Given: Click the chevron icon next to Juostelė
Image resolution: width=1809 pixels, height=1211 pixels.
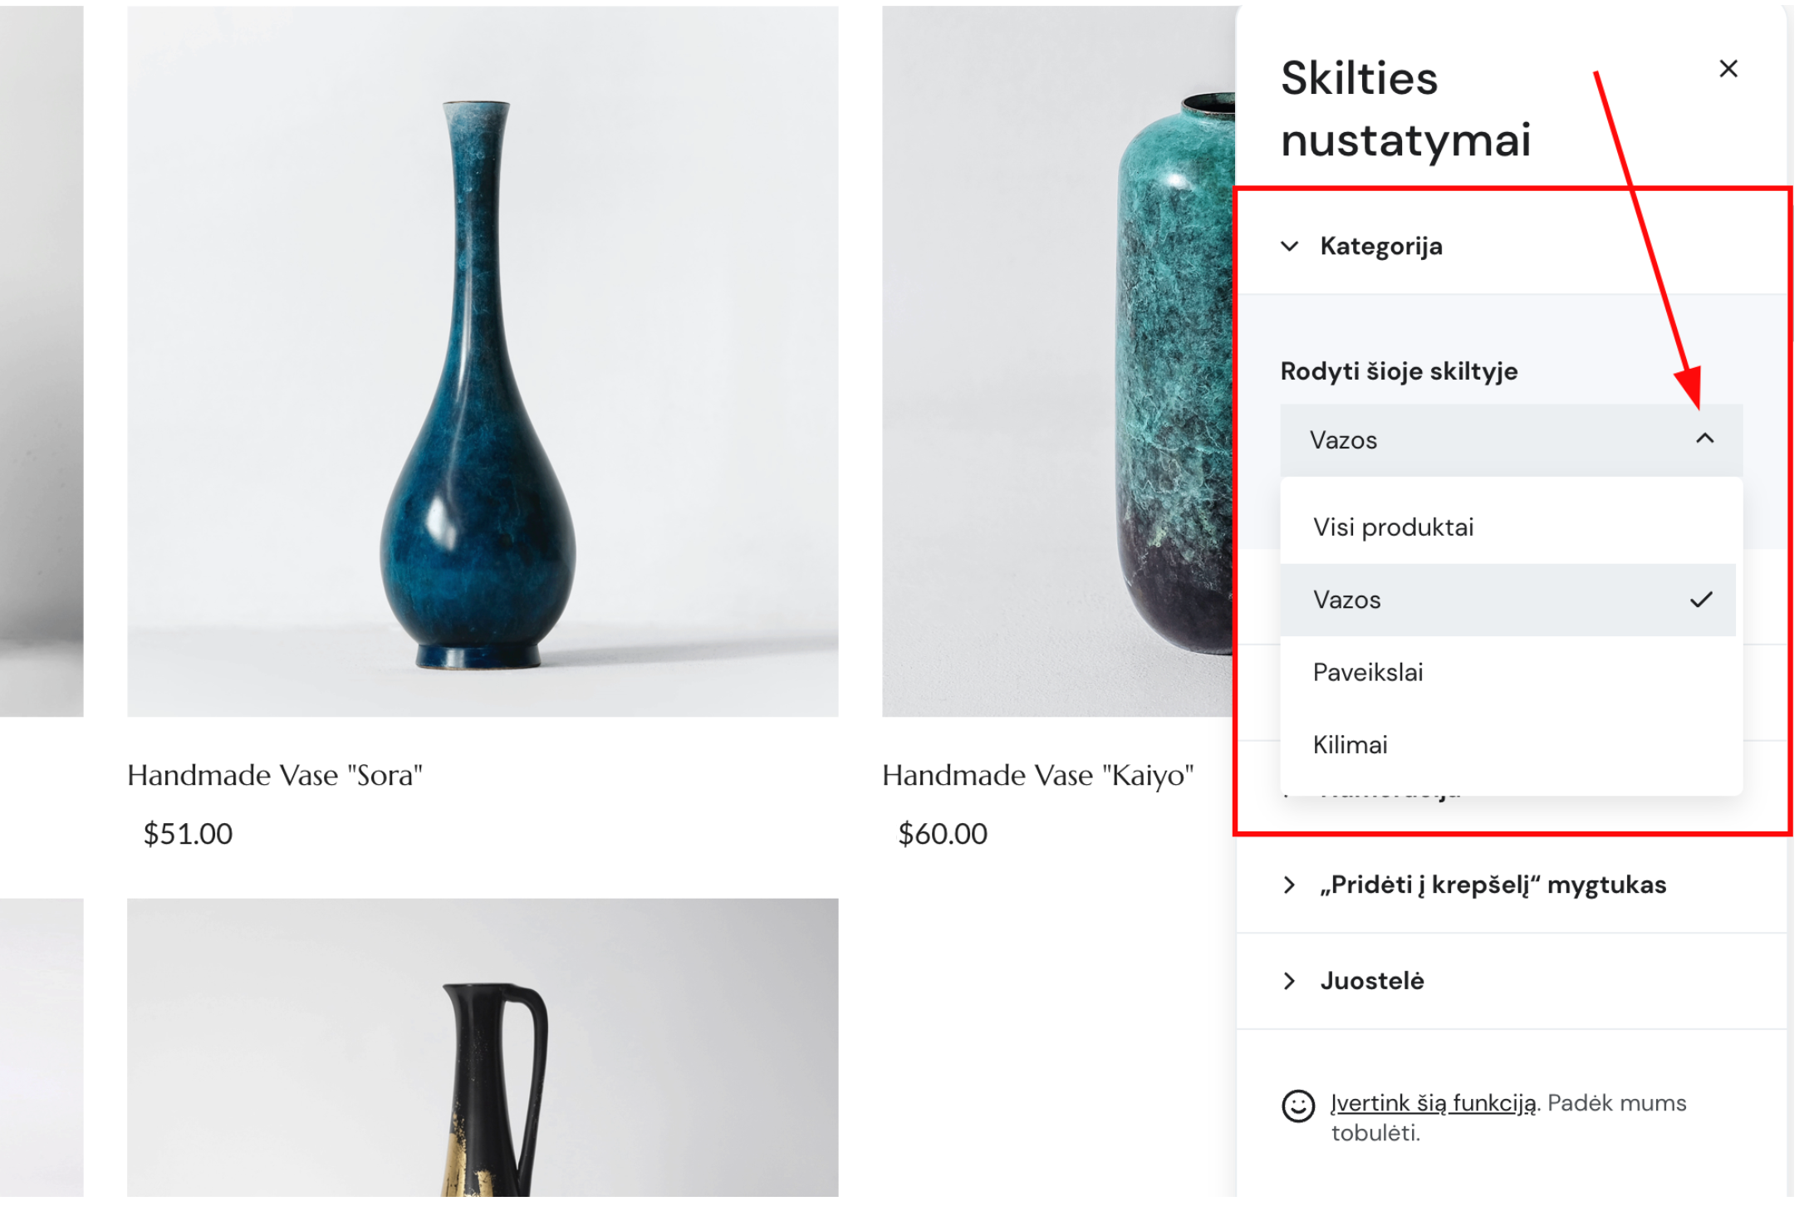Looking at the screenshot, I should [x=1289, y=981].
